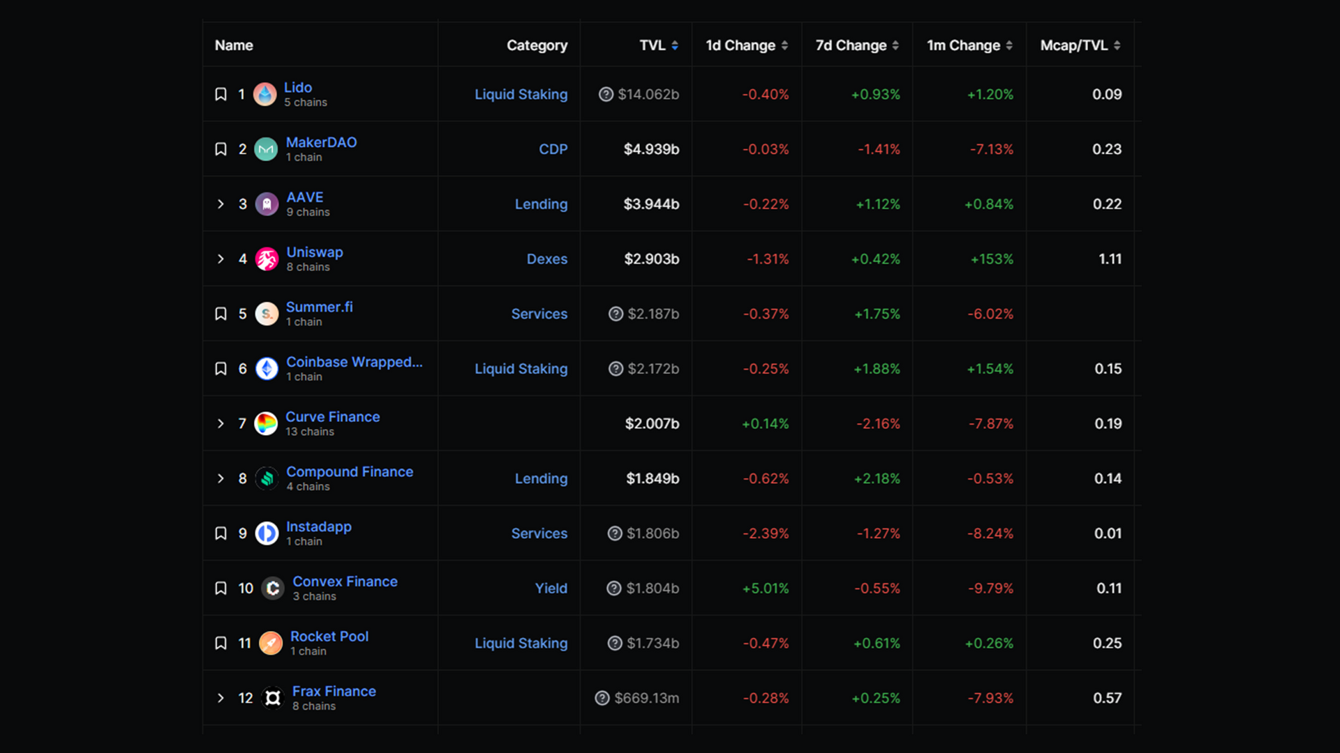Click the MakerDAO logo icon
1340x753 pixels.
pos(266,149)
